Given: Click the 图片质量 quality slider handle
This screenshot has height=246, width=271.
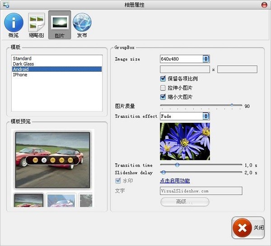Looking at the screenshot, I should [x=232, y=105].
